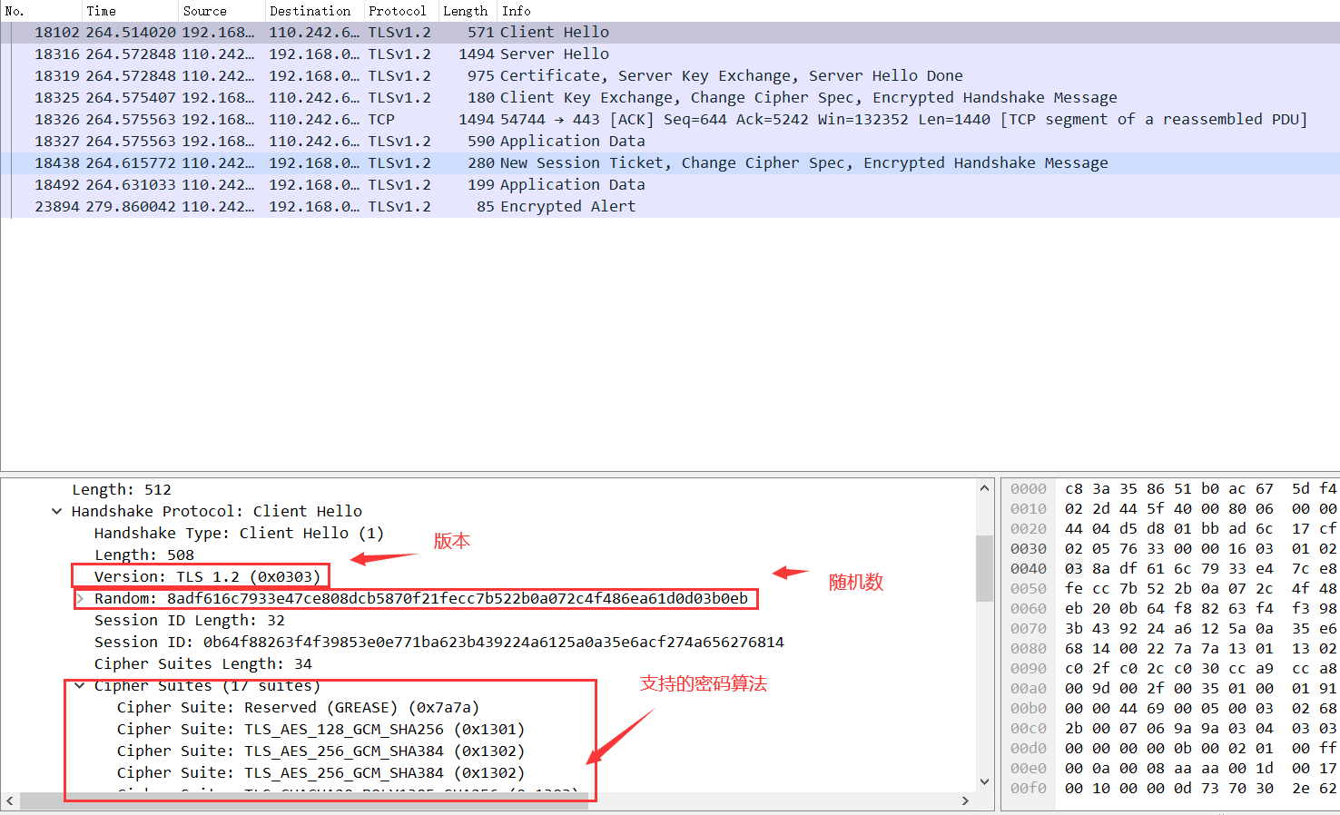
Task: Click hex offset 00a0 row in bytes pane
Action: pyautogui.click(x=1029, y=689)
